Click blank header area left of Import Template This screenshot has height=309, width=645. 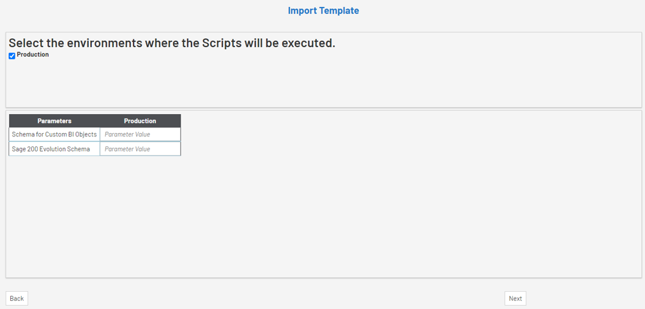click(x=128, y=11)
